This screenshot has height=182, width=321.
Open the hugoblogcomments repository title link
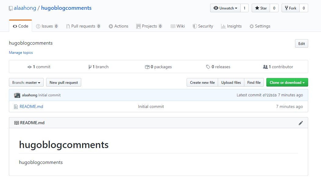click(66, 8)
